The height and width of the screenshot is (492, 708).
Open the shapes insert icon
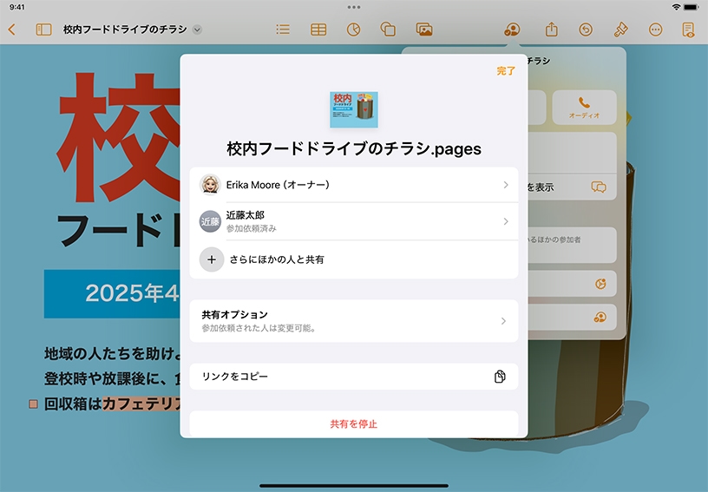point(388,30)
